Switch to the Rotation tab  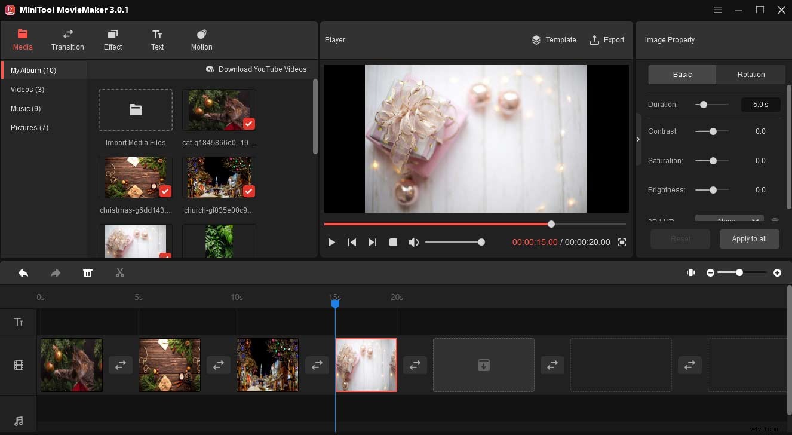[x=750, y=74]
